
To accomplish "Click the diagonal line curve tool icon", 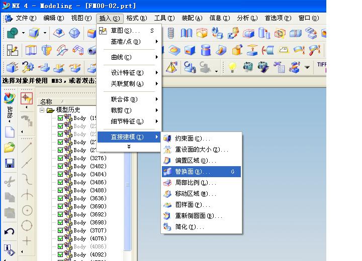I will [x=27, y=148].
